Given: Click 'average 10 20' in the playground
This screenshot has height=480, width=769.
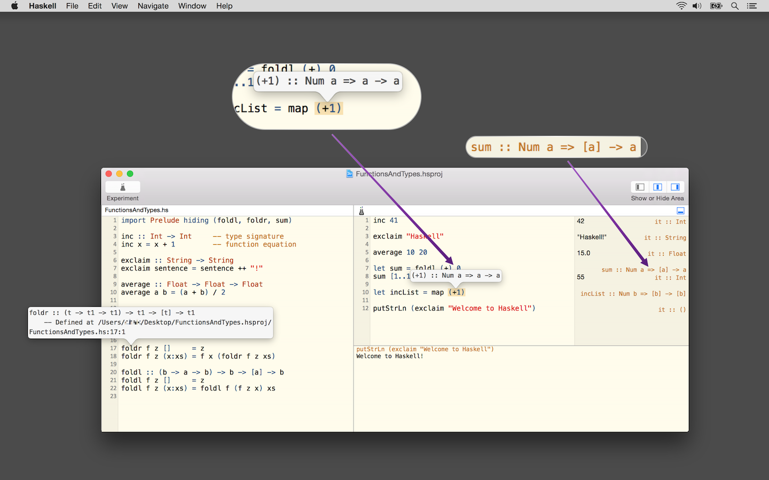Looking at the screenshot, I should click(400, 252).
